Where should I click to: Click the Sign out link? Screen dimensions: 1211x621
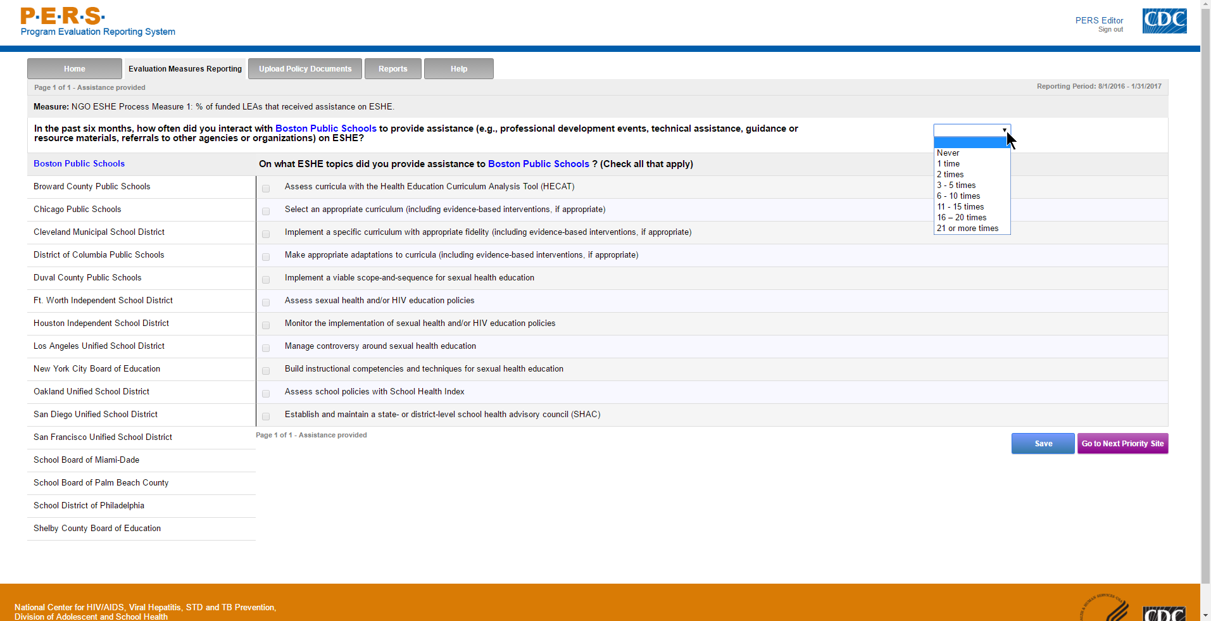pyautogui.click(x=1110, y=30)
